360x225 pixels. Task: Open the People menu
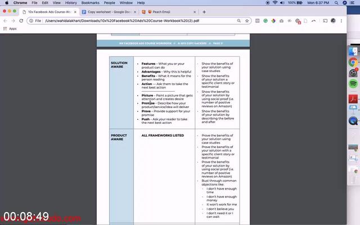pos(109,3)
